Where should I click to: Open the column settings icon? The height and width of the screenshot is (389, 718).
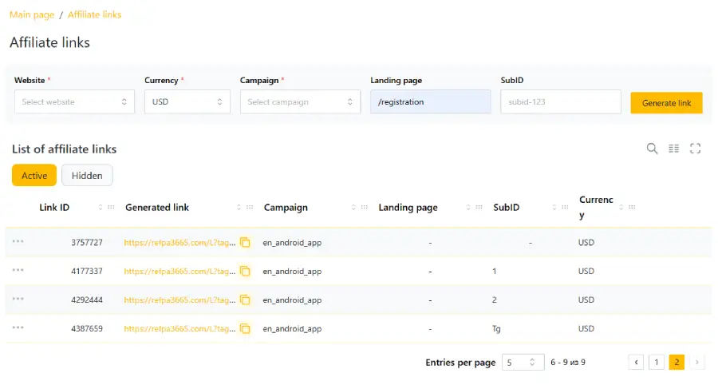[x=674, y=149]
